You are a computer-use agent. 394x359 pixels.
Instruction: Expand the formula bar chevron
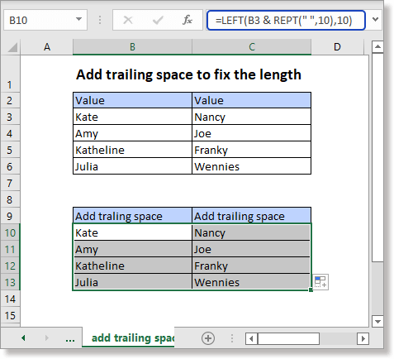click(x=375, y=19)
